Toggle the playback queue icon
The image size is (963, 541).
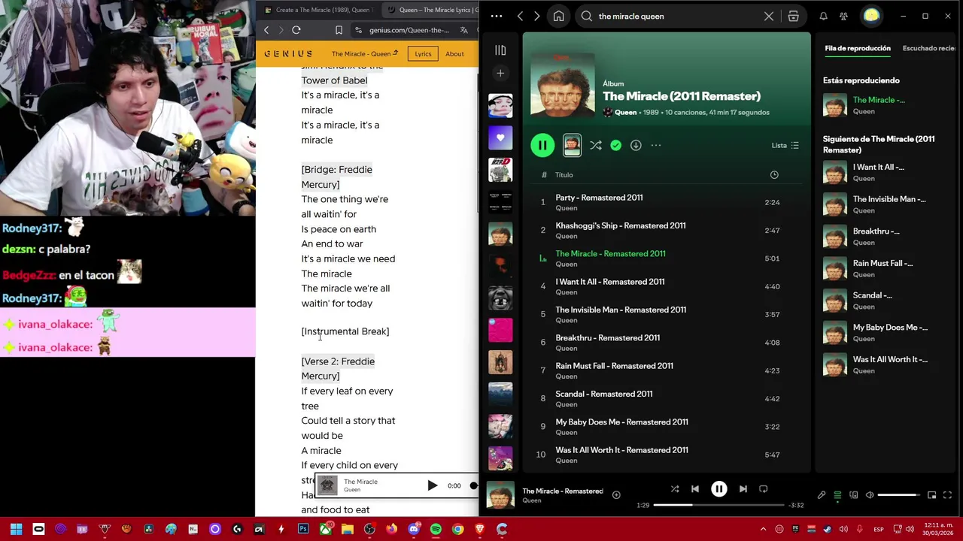[837, 495]
